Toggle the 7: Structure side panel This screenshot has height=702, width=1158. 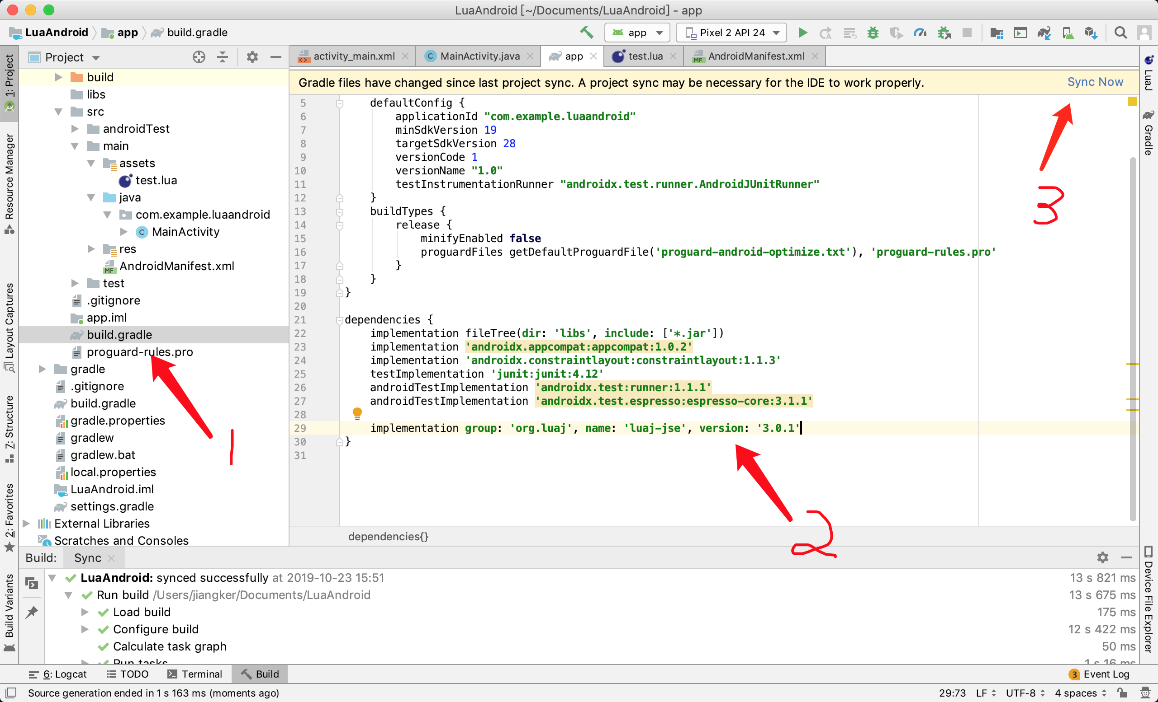(9, 428)
